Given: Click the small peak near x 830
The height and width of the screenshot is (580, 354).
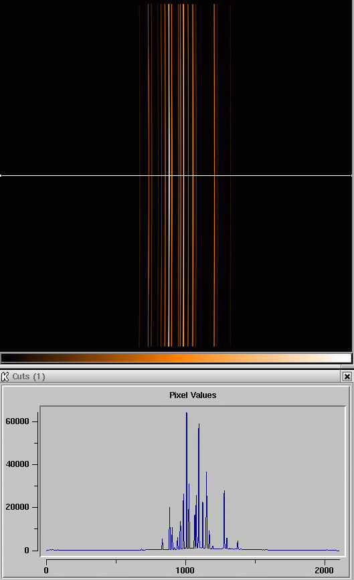Looking at the screenshot, I should 162,540.
